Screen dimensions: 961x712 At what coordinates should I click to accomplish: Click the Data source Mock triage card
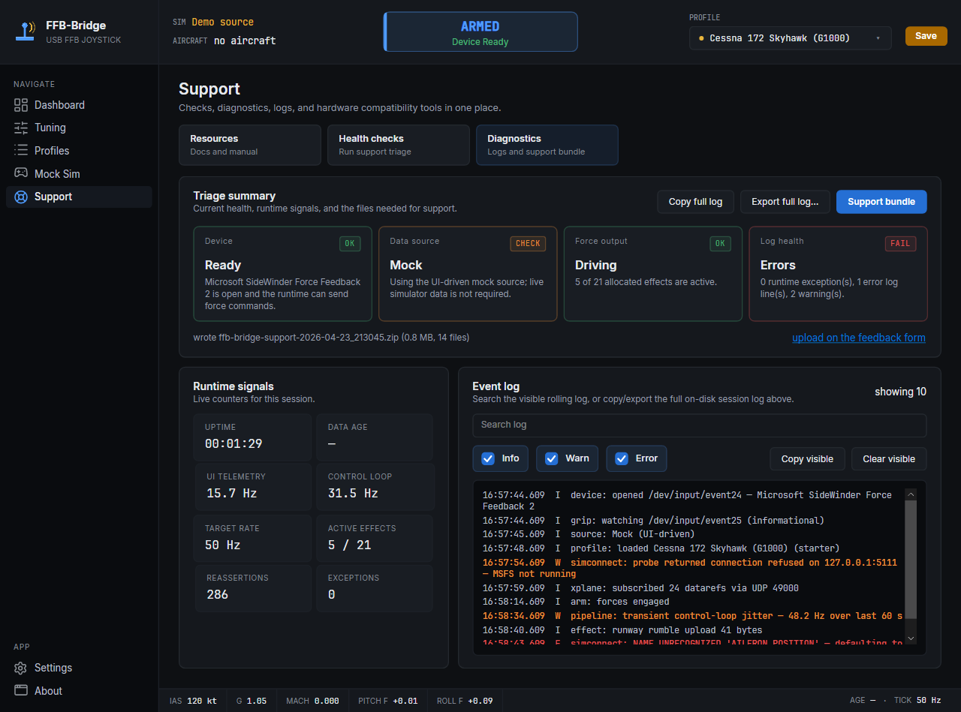pyautogui.click(x=468, y=274)
